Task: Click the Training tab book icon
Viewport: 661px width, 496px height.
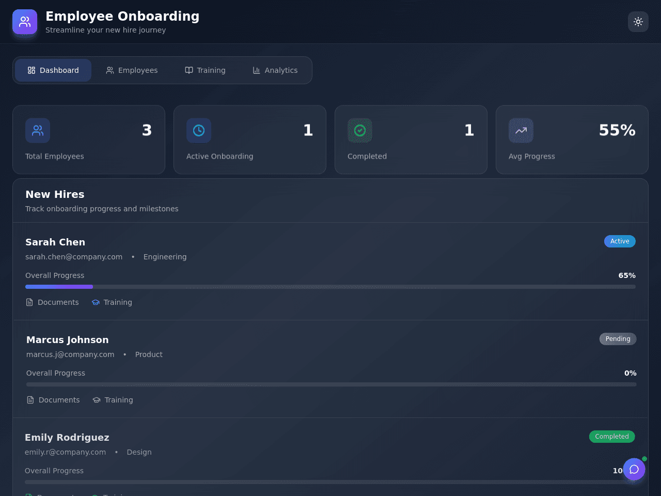Action: pyautogui.click(x=189, y=70)
